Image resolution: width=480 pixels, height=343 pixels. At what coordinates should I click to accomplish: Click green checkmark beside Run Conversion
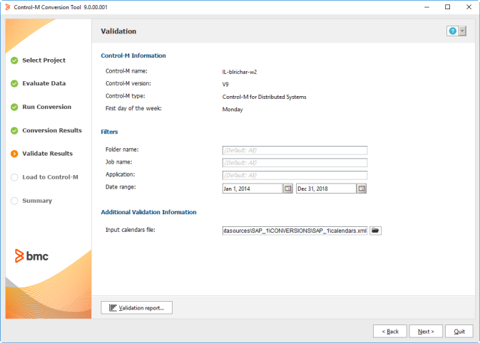point(14,107)
